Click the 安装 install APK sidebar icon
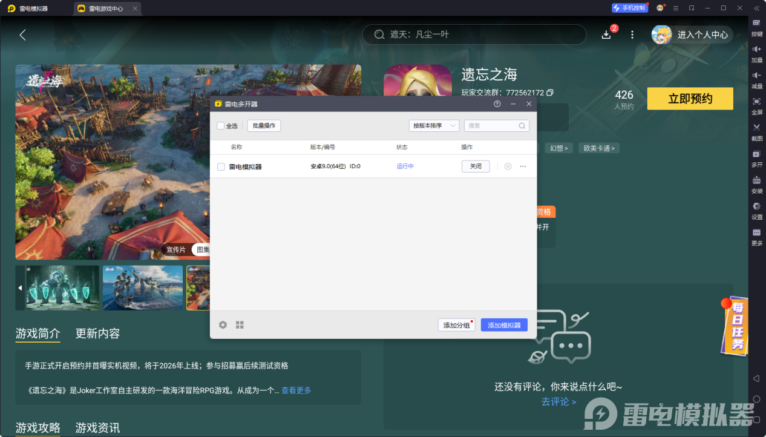 coord(756,184)
